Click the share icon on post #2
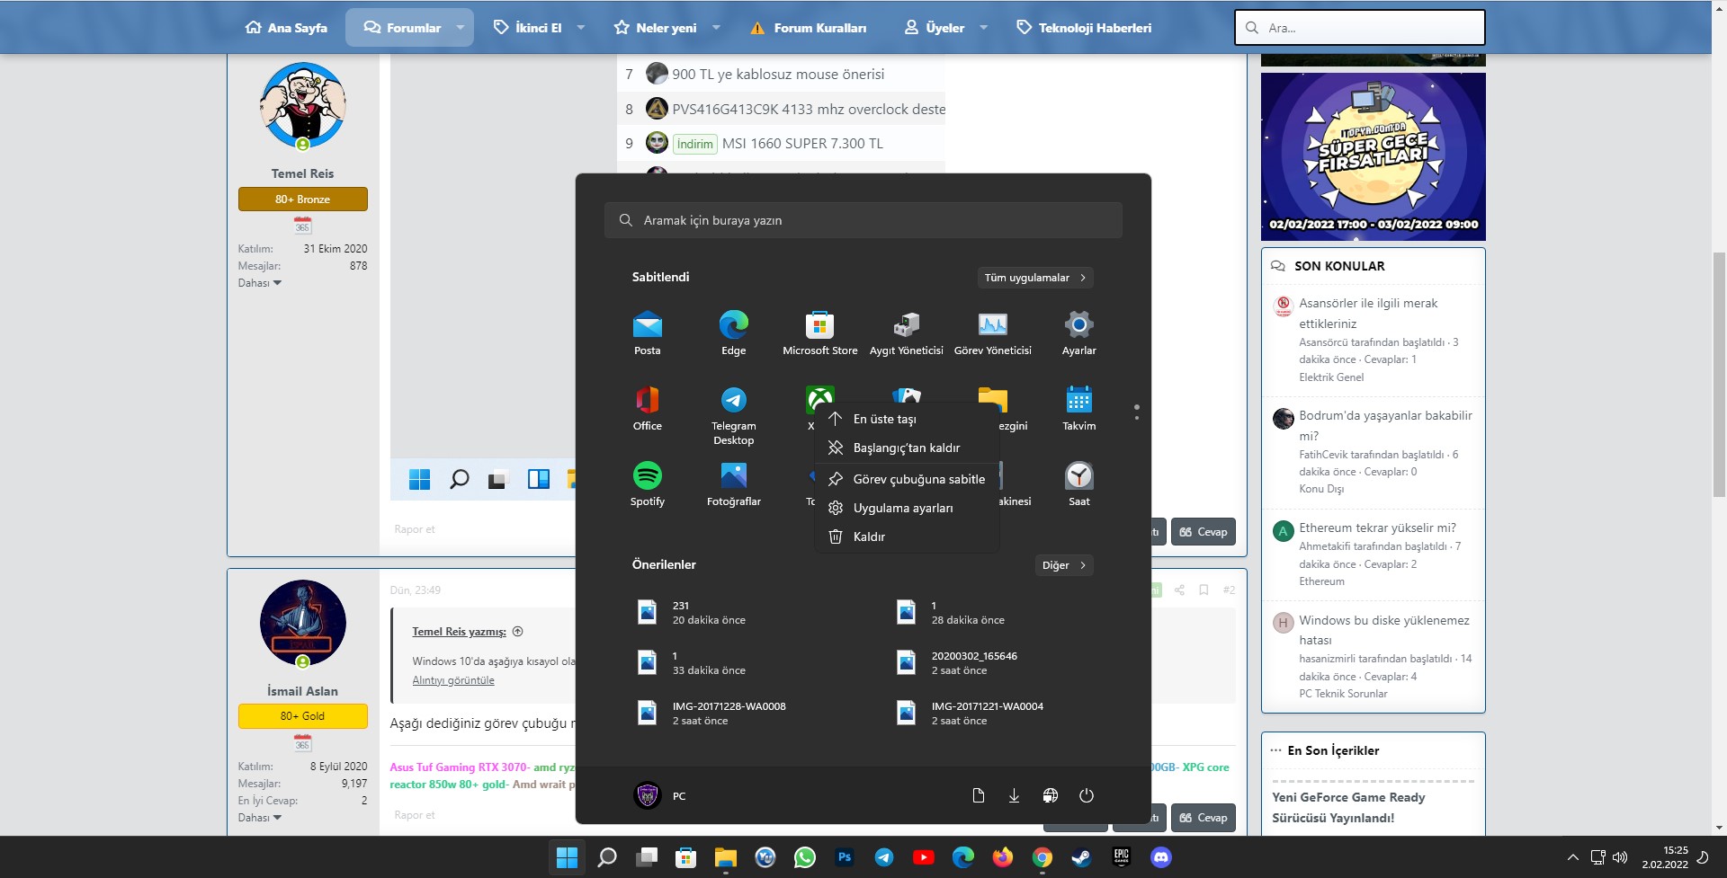This screenshot has width=1727, height=878. coord(1179,590)
